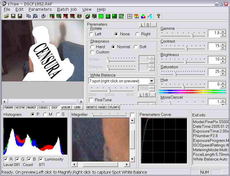Enable the FineTune checkbox
The image size is (230, 176).
click(x=91, y=100)
